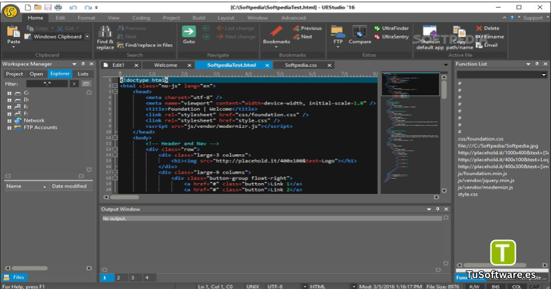Click the Print icon in title bar
This screenshot has width=551, height=289.
point(58,7)
